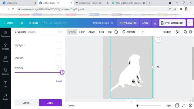Viewport: 194px width, 109px height.
Task: Open the Filter options
Action: point(82,32)
